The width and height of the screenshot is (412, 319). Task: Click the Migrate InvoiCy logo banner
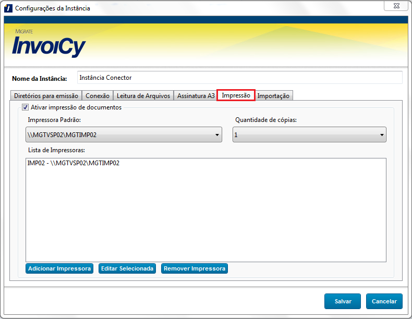49,45
